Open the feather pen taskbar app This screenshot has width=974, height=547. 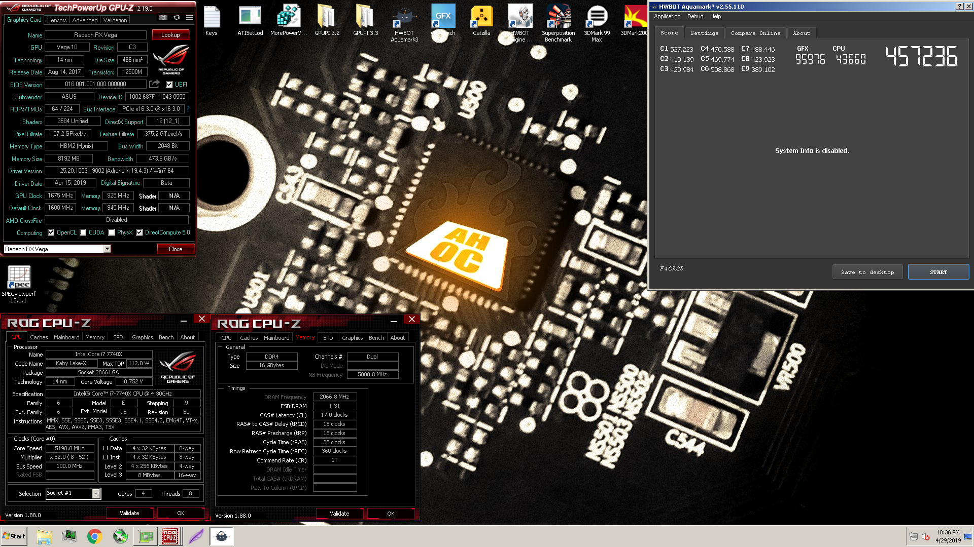point(196,536)
